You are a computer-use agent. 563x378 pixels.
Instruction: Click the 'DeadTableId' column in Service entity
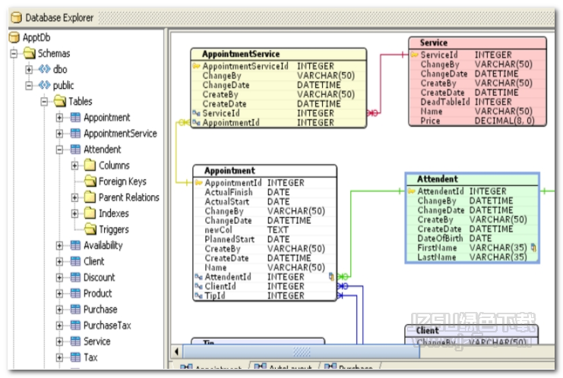tap(478, 102)
